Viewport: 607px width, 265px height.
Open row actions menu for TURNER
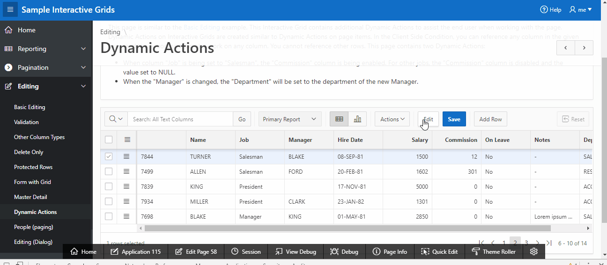[127, 157]
